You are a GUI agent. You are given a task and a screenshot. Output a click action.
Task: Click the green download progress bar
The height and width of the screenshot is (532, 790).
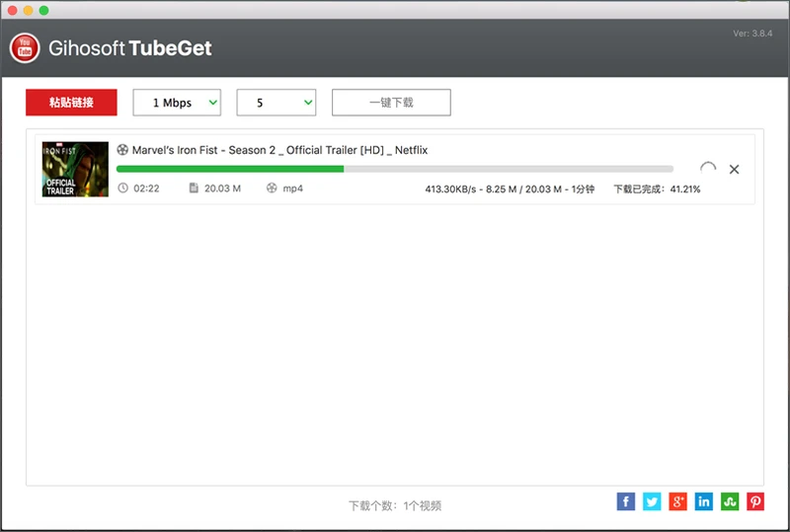[x=395, y=169]
